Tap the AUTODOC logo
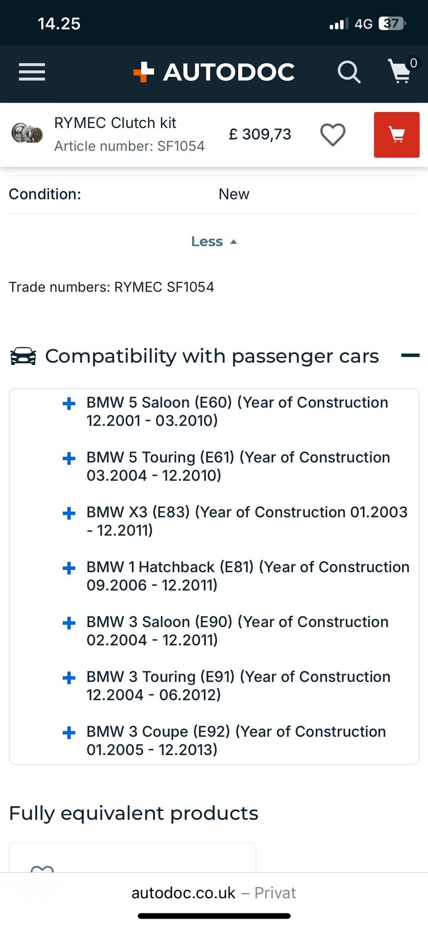 tap(214, 72)
